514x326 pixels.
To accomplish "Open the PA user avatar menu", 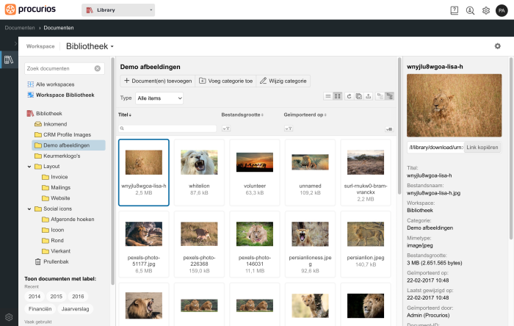I will (502, 10).
